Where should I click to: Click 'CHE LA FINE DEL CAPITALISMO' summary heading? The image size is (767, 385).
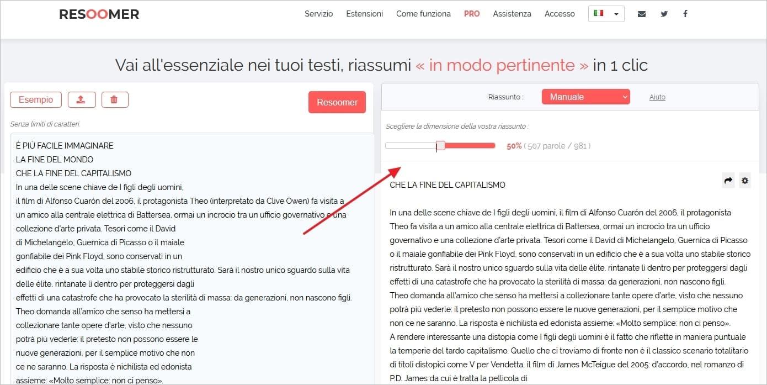pos(448,185)
